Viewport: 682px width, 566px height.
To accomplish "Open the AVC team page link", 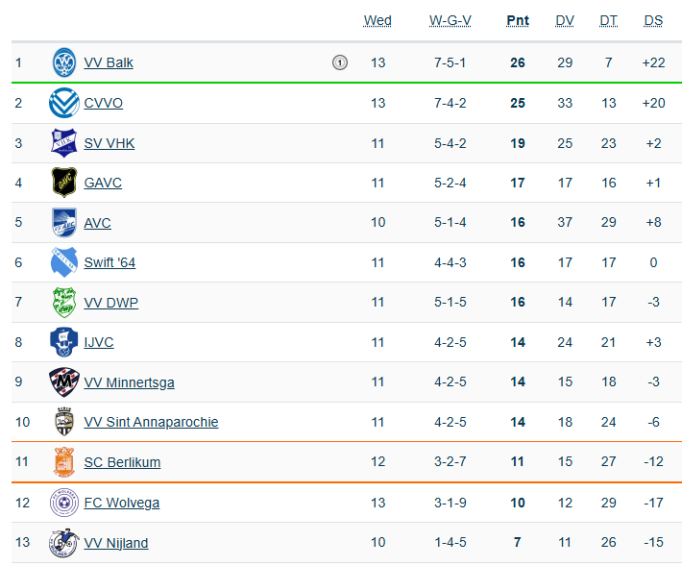I will tap(97, 223).
